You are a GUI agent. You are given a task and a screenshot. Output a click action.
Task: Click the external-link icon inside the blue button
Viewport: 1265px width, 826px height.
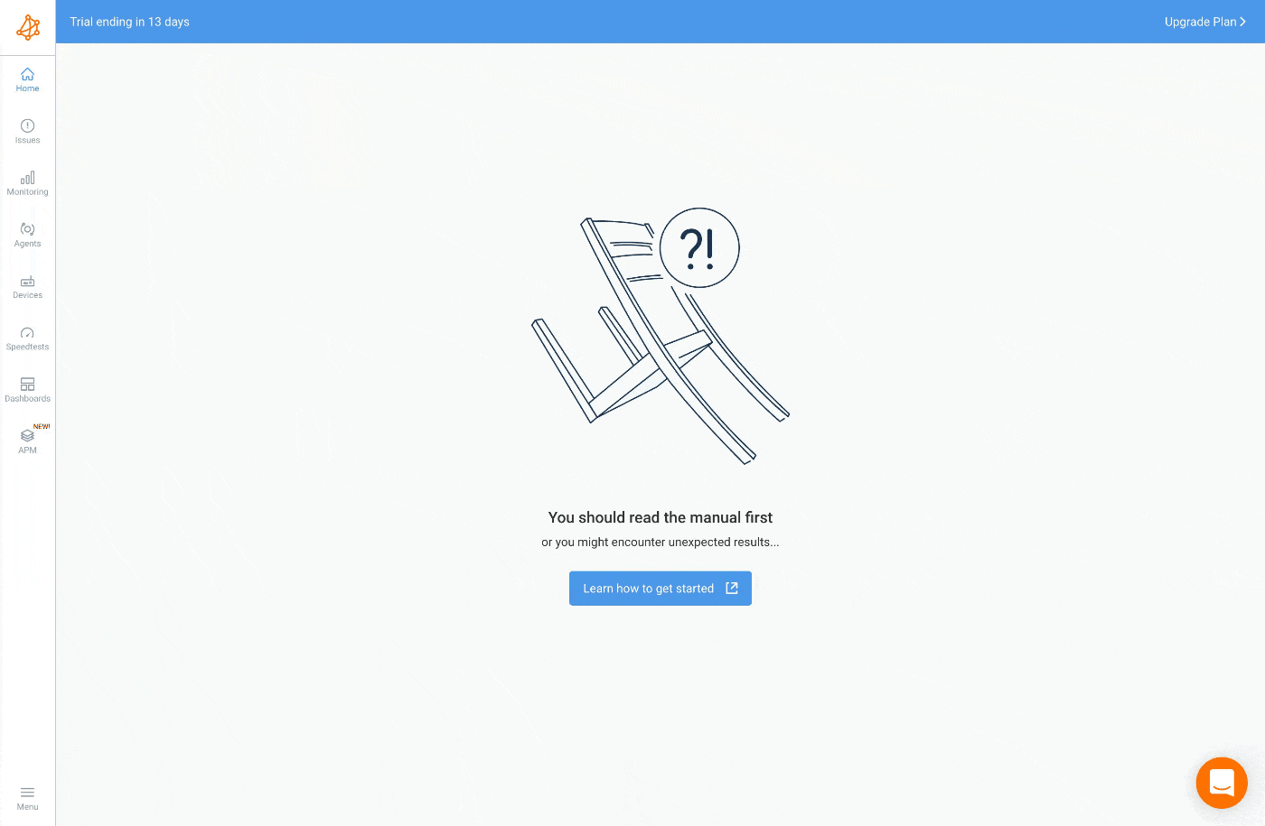point(732,589)
